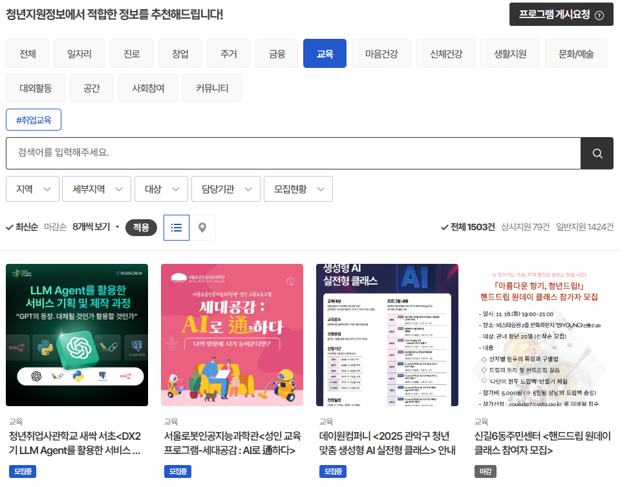
Task: Switch to map view pin icon
Action: point(202,228)
